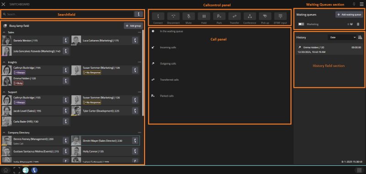Click the Add group button
The width and height of the screenshot is (366, 174).
pyautogui.click(x=133, y=26)
